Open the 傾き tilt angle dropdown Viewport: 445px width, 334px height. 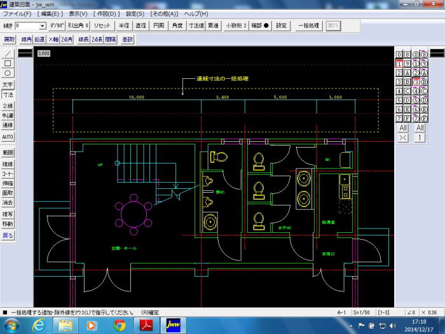43,26
